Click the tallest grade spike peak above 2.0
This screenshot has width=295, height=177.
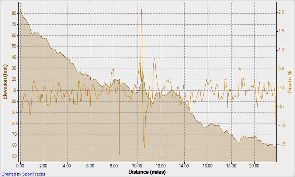coord(141,9)
